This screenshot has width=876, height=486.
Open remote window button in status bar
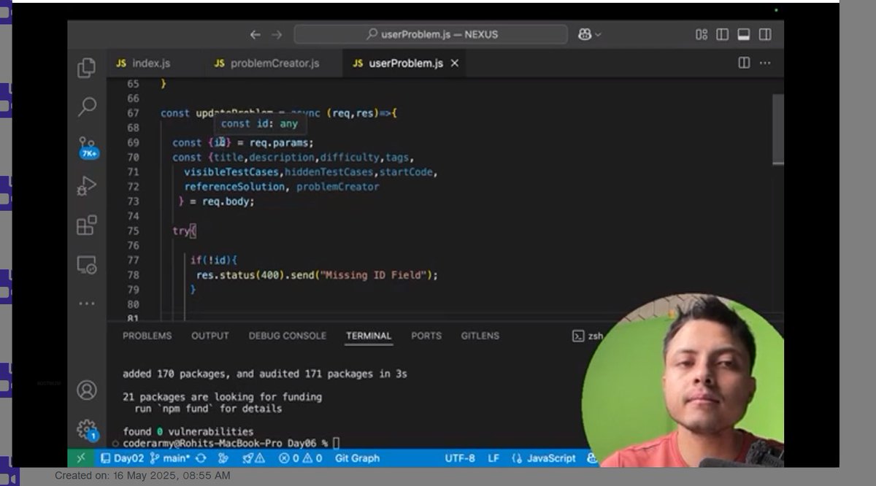(80, 458)
